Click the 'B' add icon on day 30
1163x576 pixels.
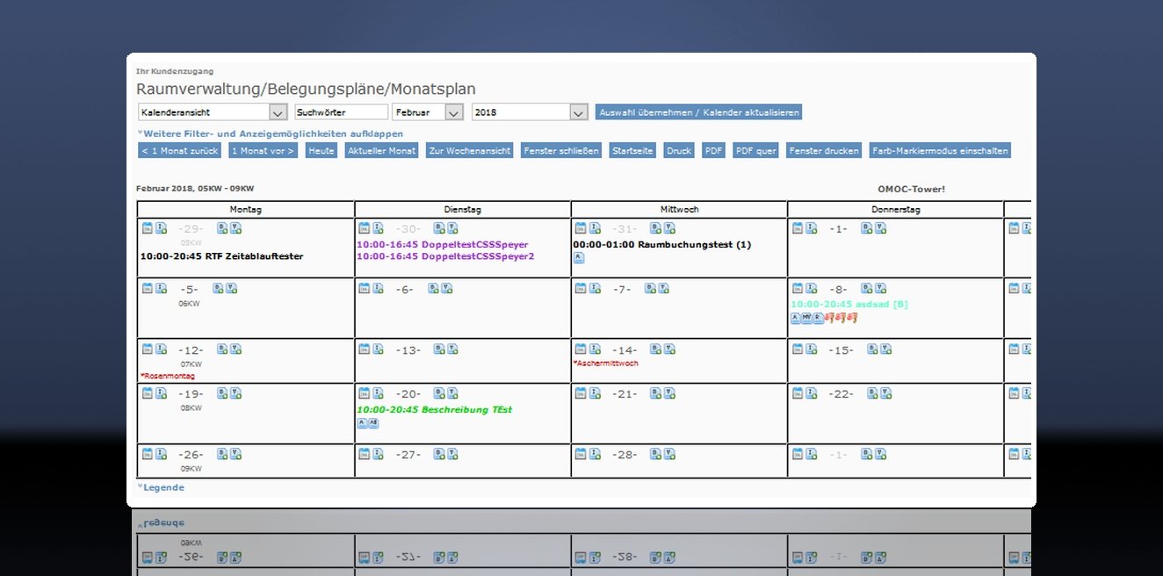pos(439,228)
